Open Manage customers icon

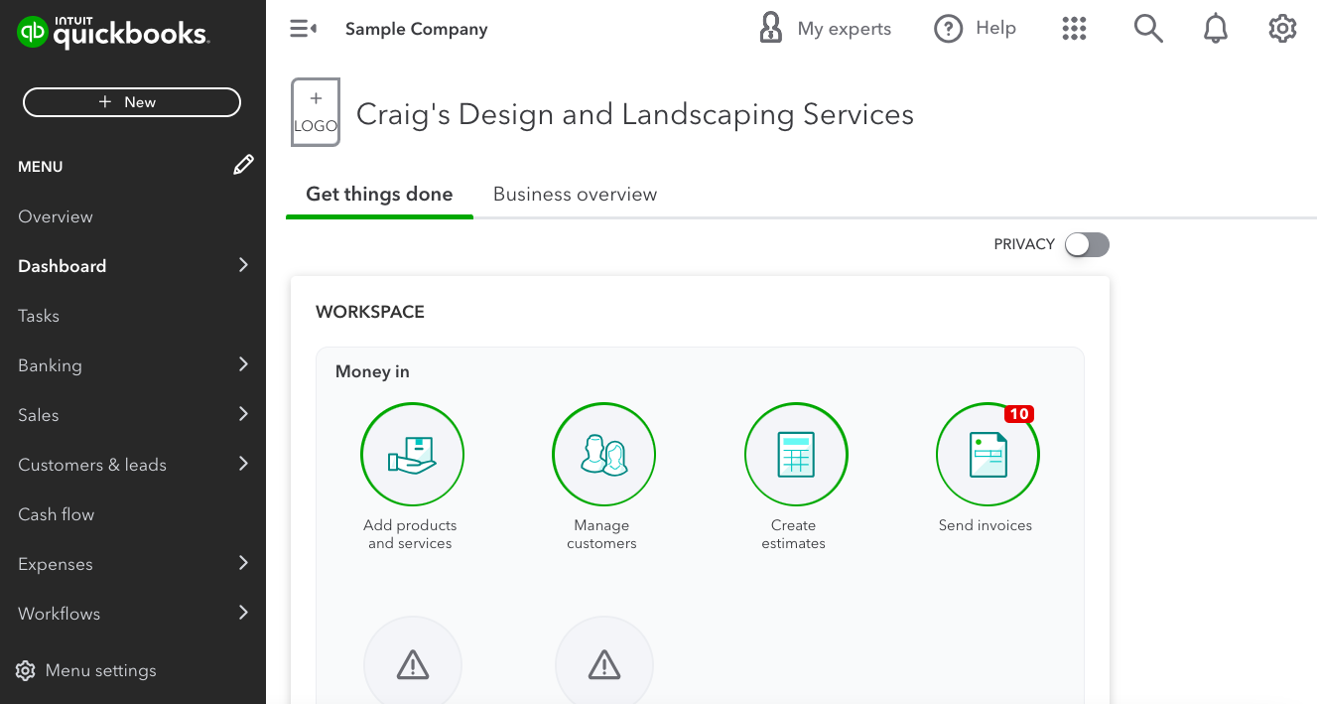(603, 454)
